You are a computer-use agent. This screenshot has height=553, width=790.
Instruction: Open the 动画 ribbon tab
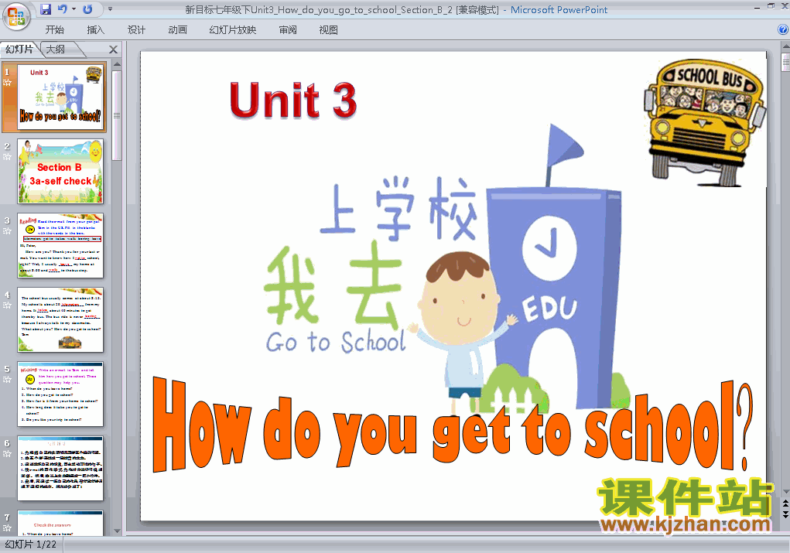pyautogui.click(x=177, y=29)
